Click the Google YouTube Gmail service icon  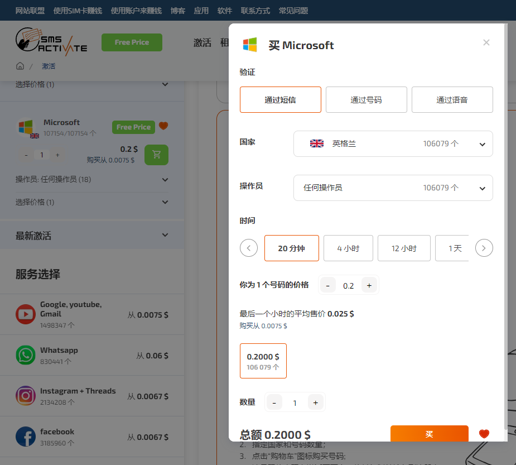[26, 314]
